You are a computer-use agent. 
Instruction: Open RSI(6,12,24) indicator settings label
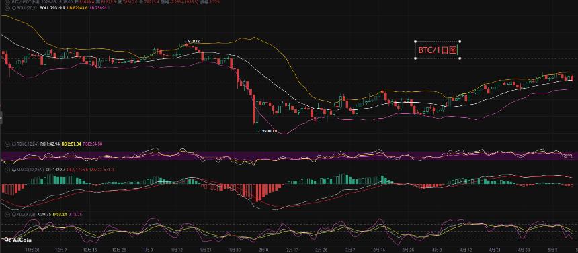[x=28, y=144]
